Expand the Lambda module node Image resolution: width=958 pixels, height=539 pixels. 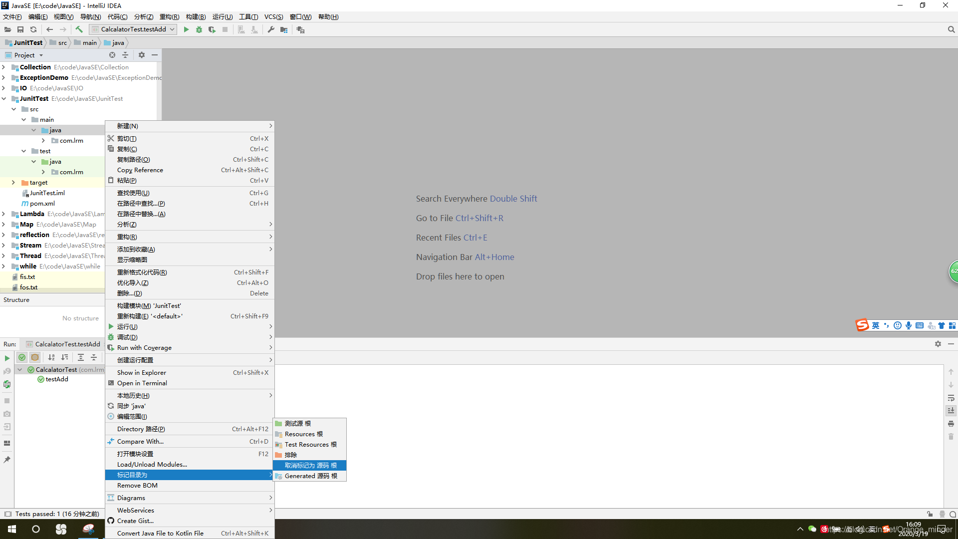pyautogui.click(x=4, y=214)
